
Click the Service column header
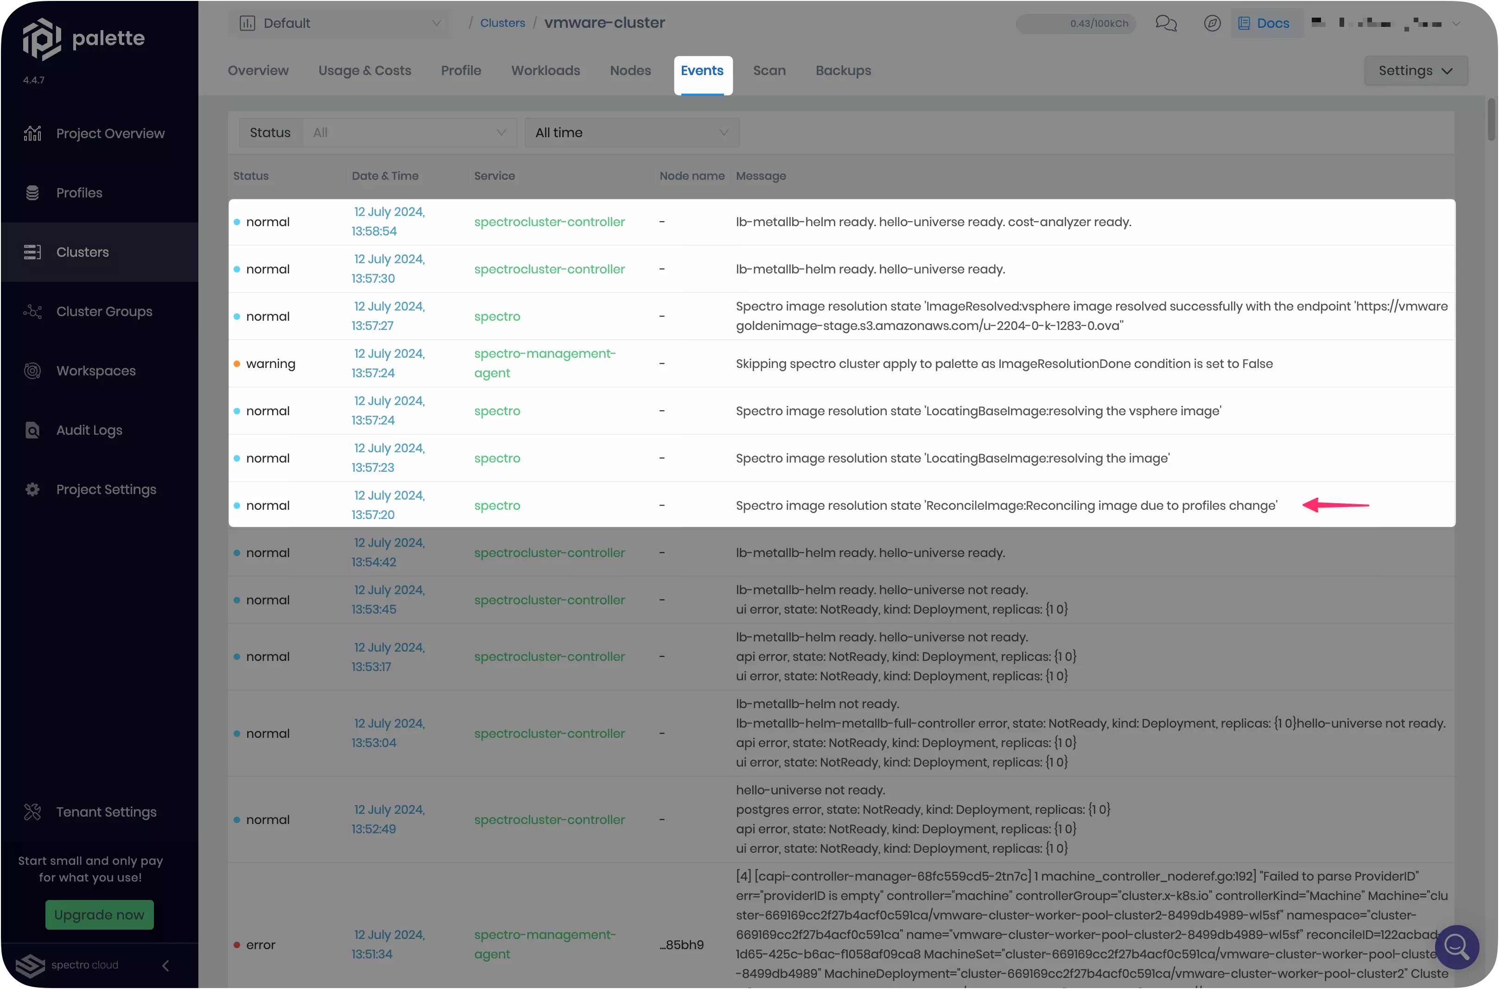click(495, 176)
